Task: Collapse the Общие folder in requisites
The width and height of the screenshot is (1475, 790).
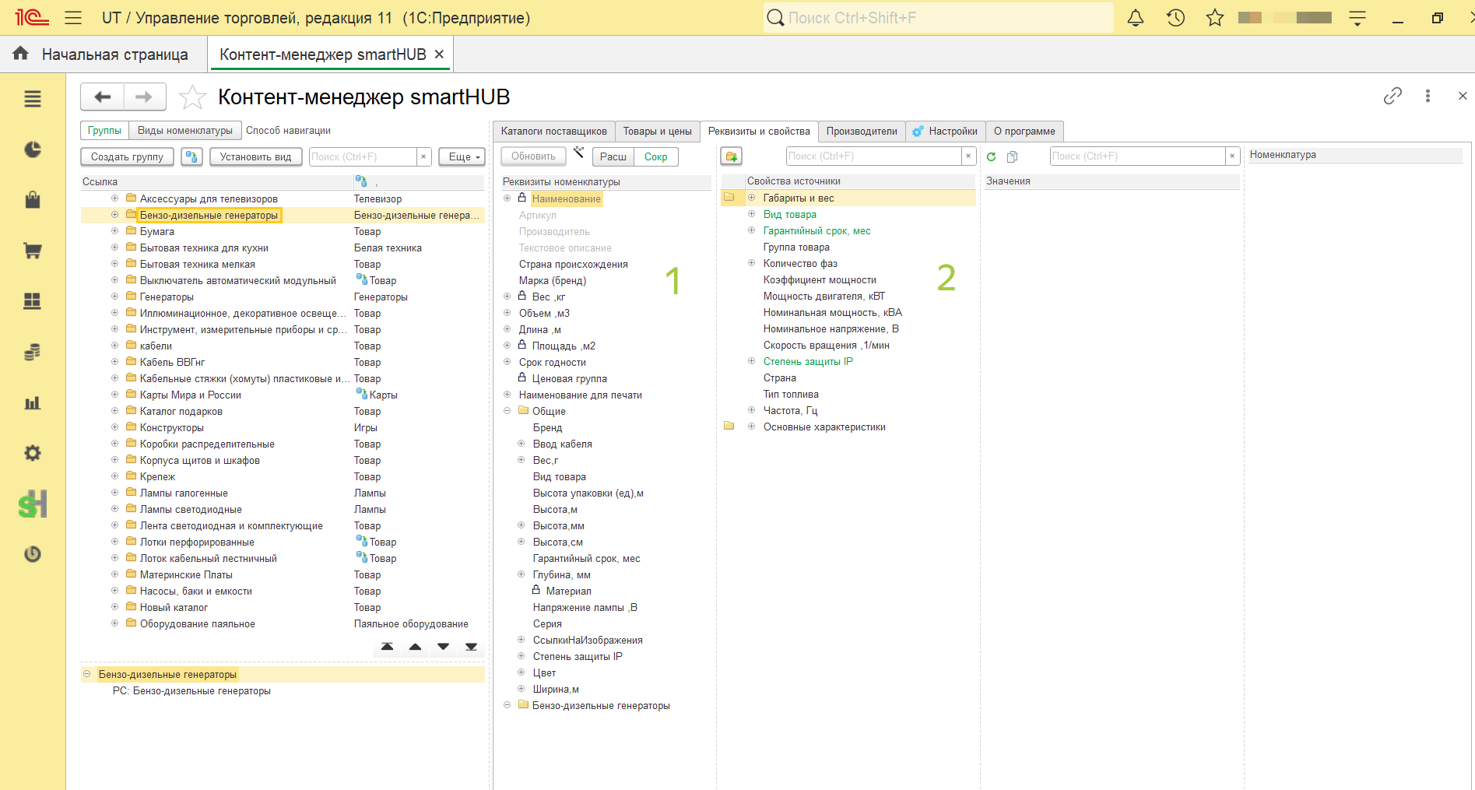Action: (507, 411)
